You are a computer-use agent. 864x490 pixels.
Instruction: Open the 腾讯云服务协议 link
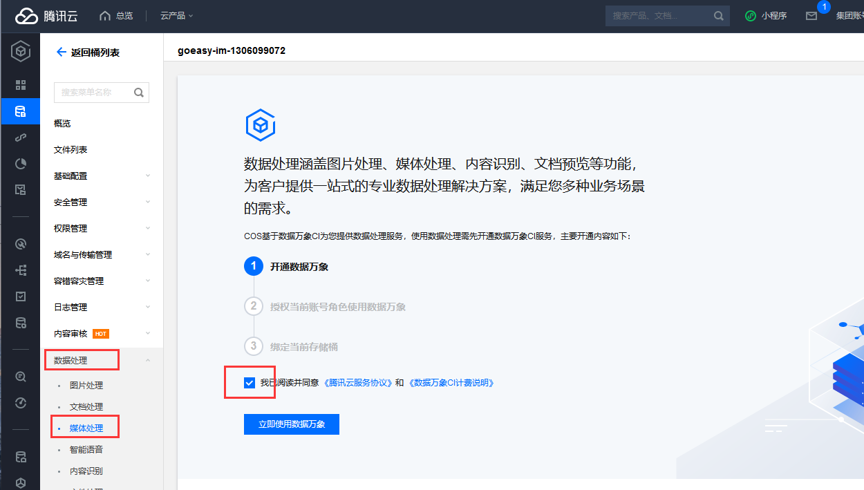tap(358, 383)
